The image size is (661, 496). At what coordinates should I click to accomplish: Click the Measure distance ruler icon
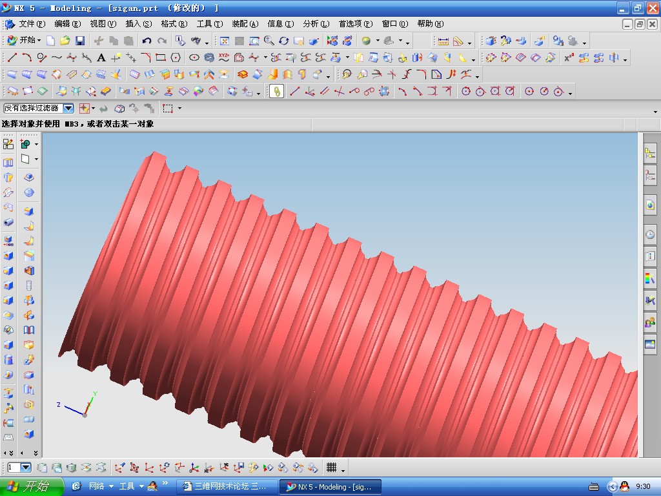tap(443, 41)
